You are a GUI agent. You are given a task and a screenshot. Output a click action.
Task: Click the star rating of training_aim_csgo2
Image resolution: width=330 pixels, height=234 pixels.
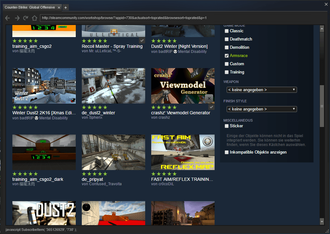pyautogui.click(x=25, y=41)
